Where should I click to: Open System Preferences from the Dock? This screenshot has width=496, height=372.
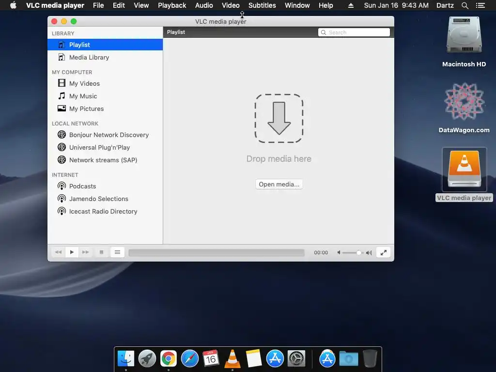coord(296,359)
